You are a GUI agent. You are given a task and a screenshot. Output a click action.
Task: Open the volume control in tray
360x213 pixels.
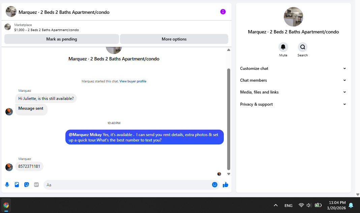point(309,205)
